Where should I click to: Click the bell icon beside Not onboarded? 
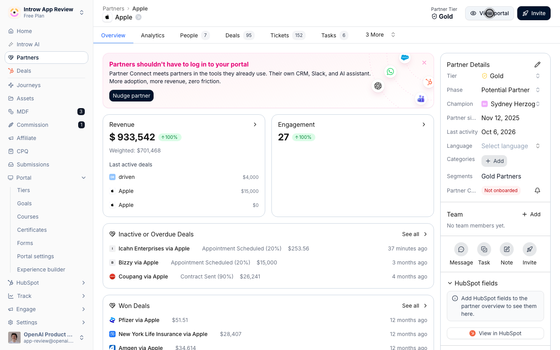click(537, 191)
